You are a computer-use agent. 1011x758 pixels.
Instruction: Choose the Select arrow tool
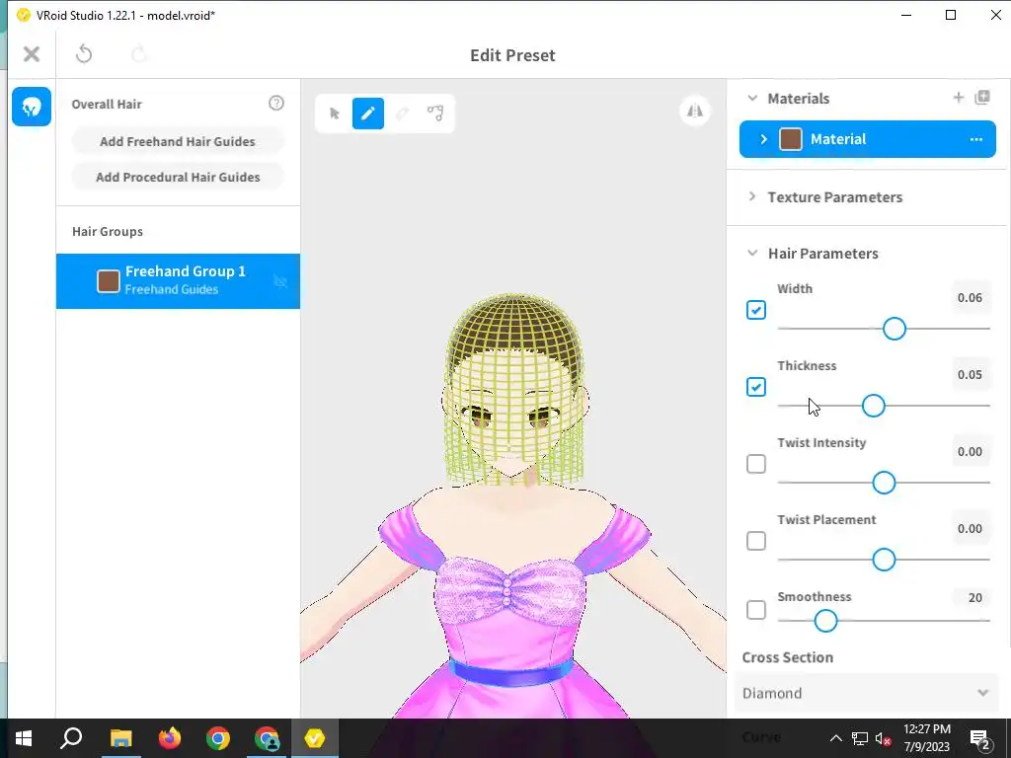(334, 114)
